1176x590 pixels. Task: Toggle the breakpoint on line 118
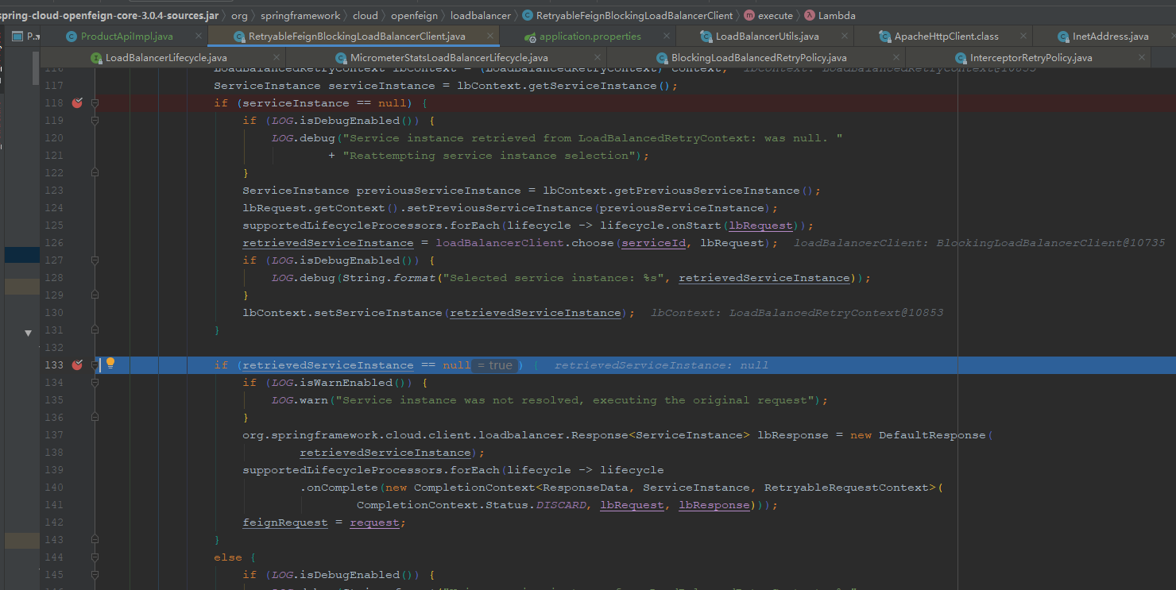point(76,102)
